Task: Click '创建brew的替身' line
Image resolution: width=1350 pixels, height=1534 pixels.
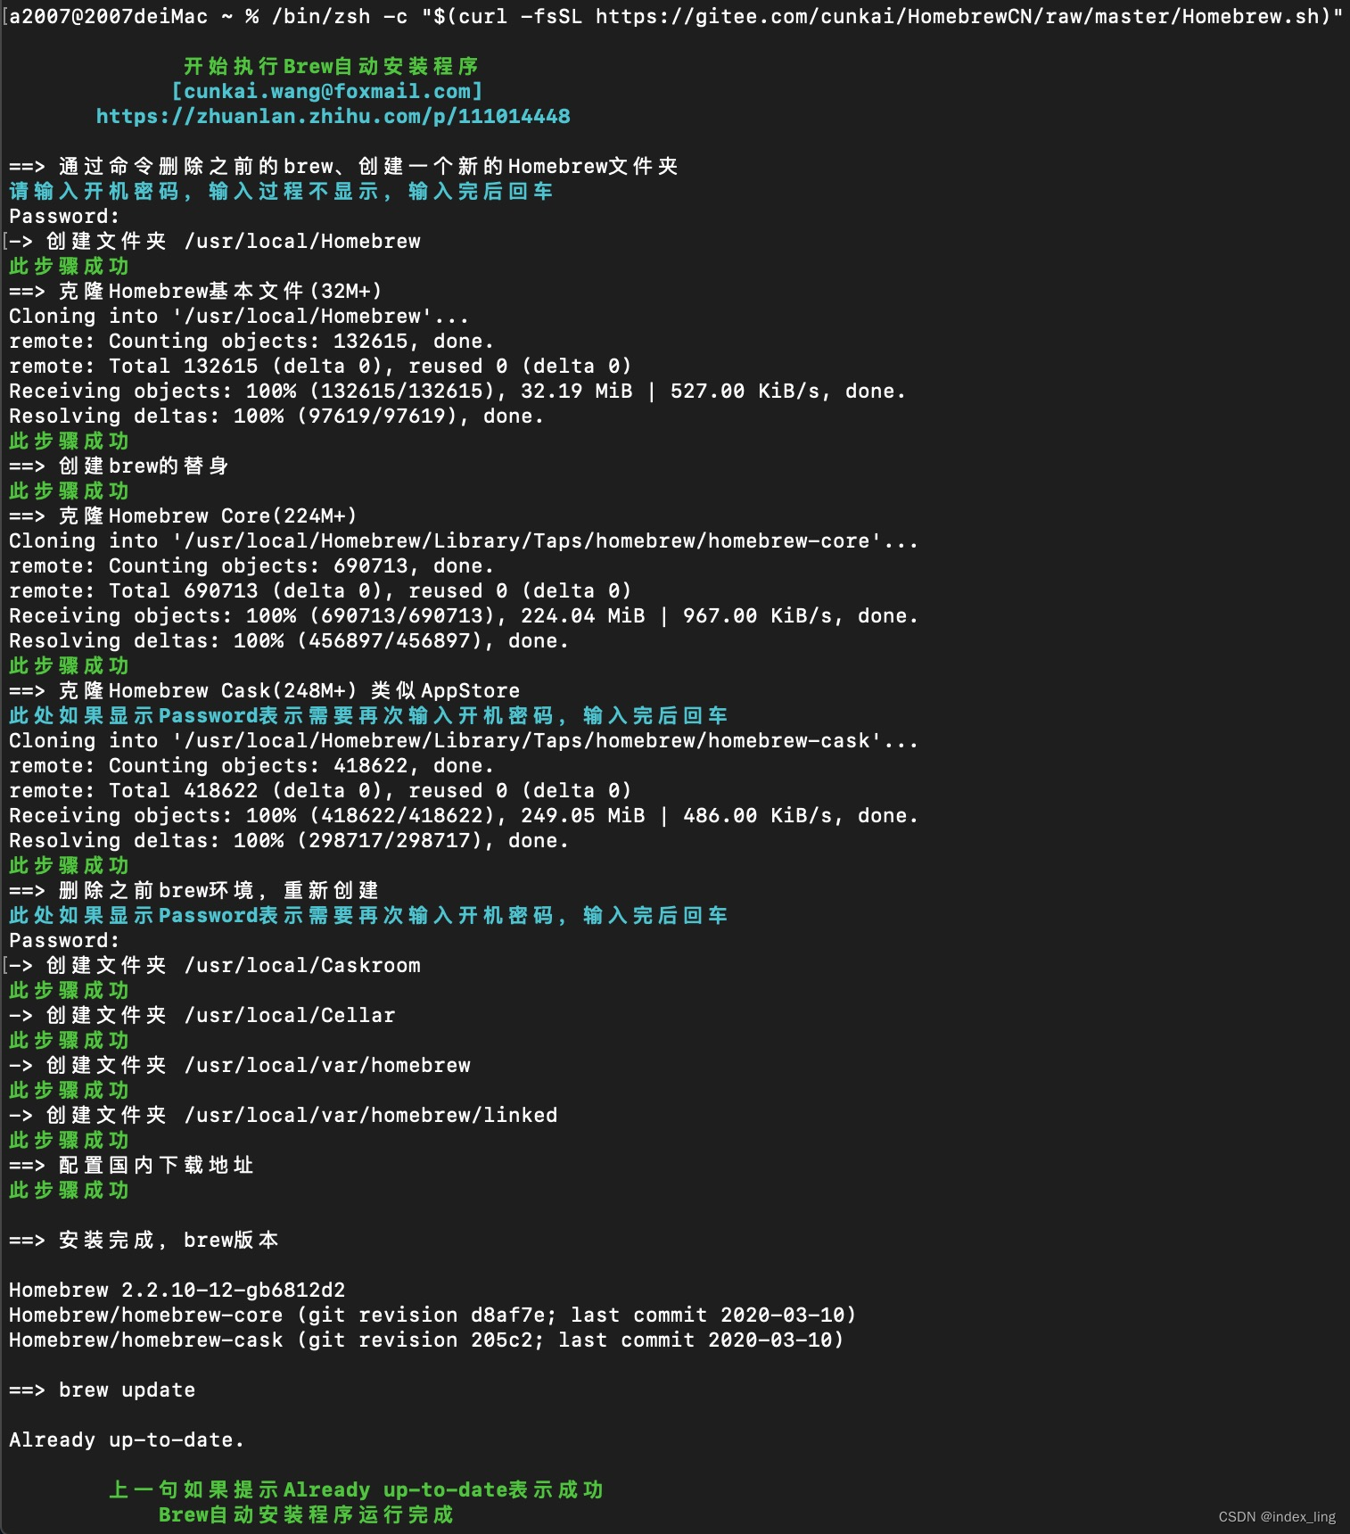Action: pos(119,466)
